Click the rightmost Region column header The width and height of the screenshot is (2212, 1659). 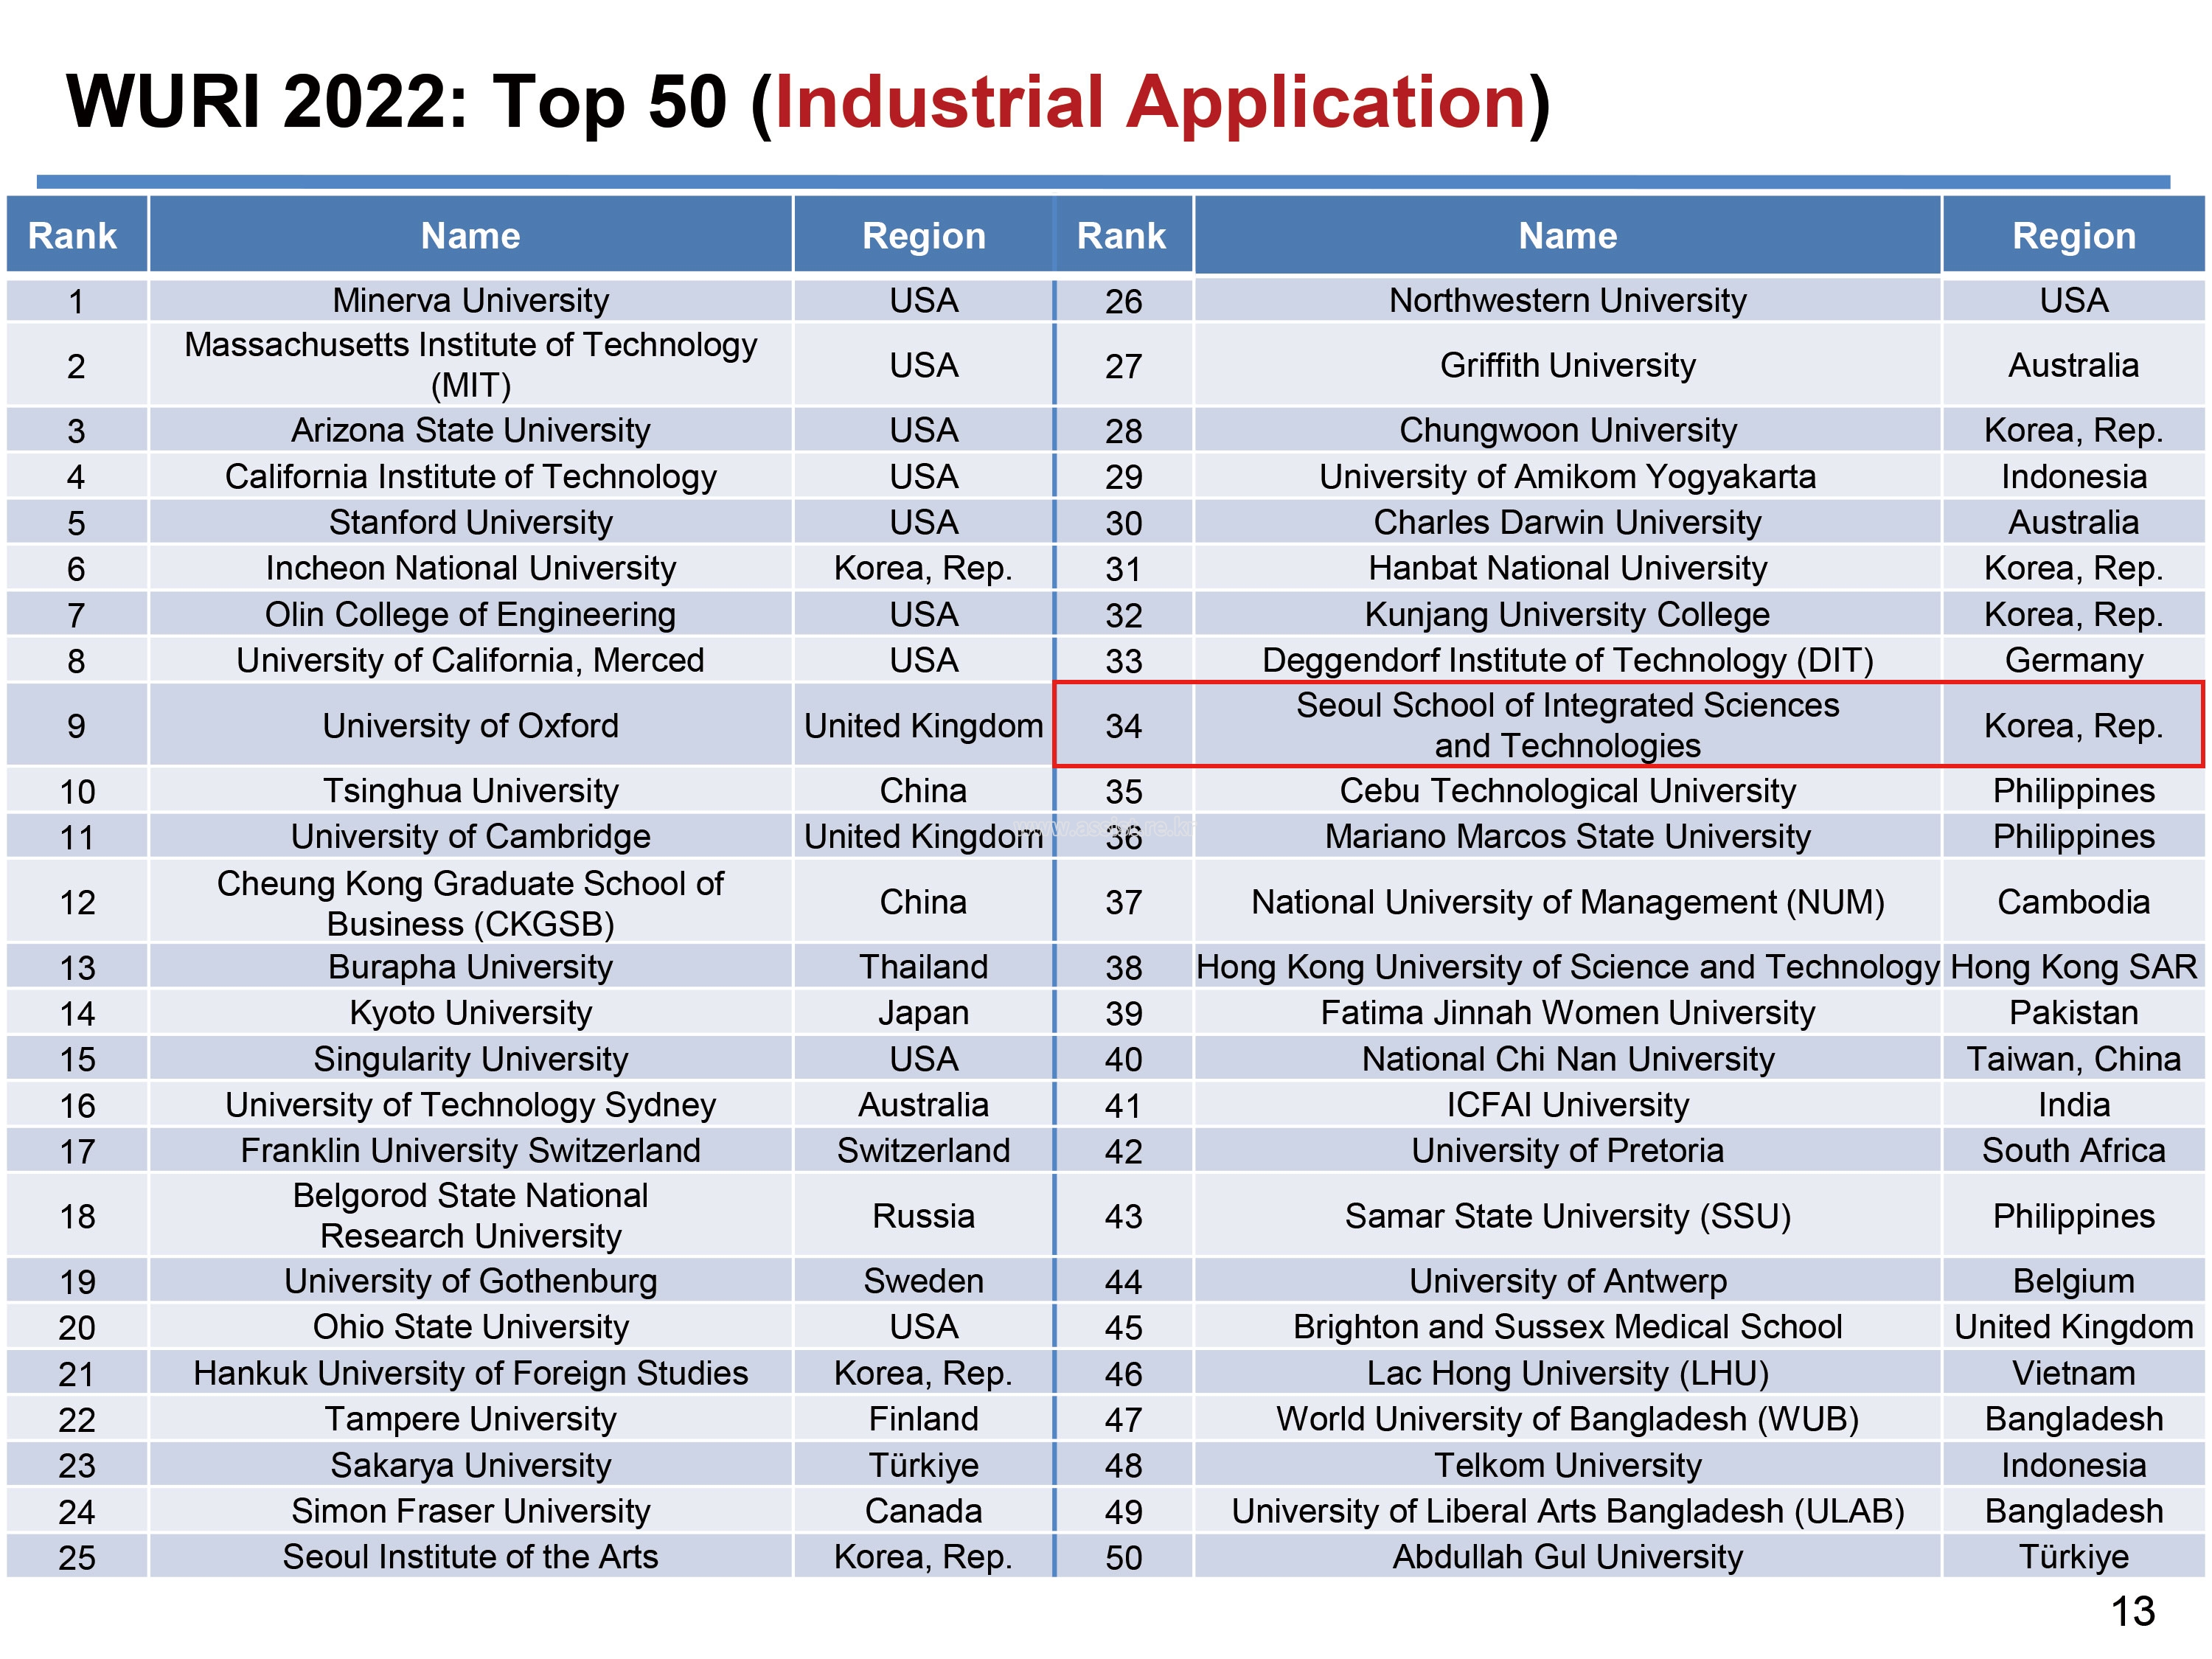click(2073, 236)
